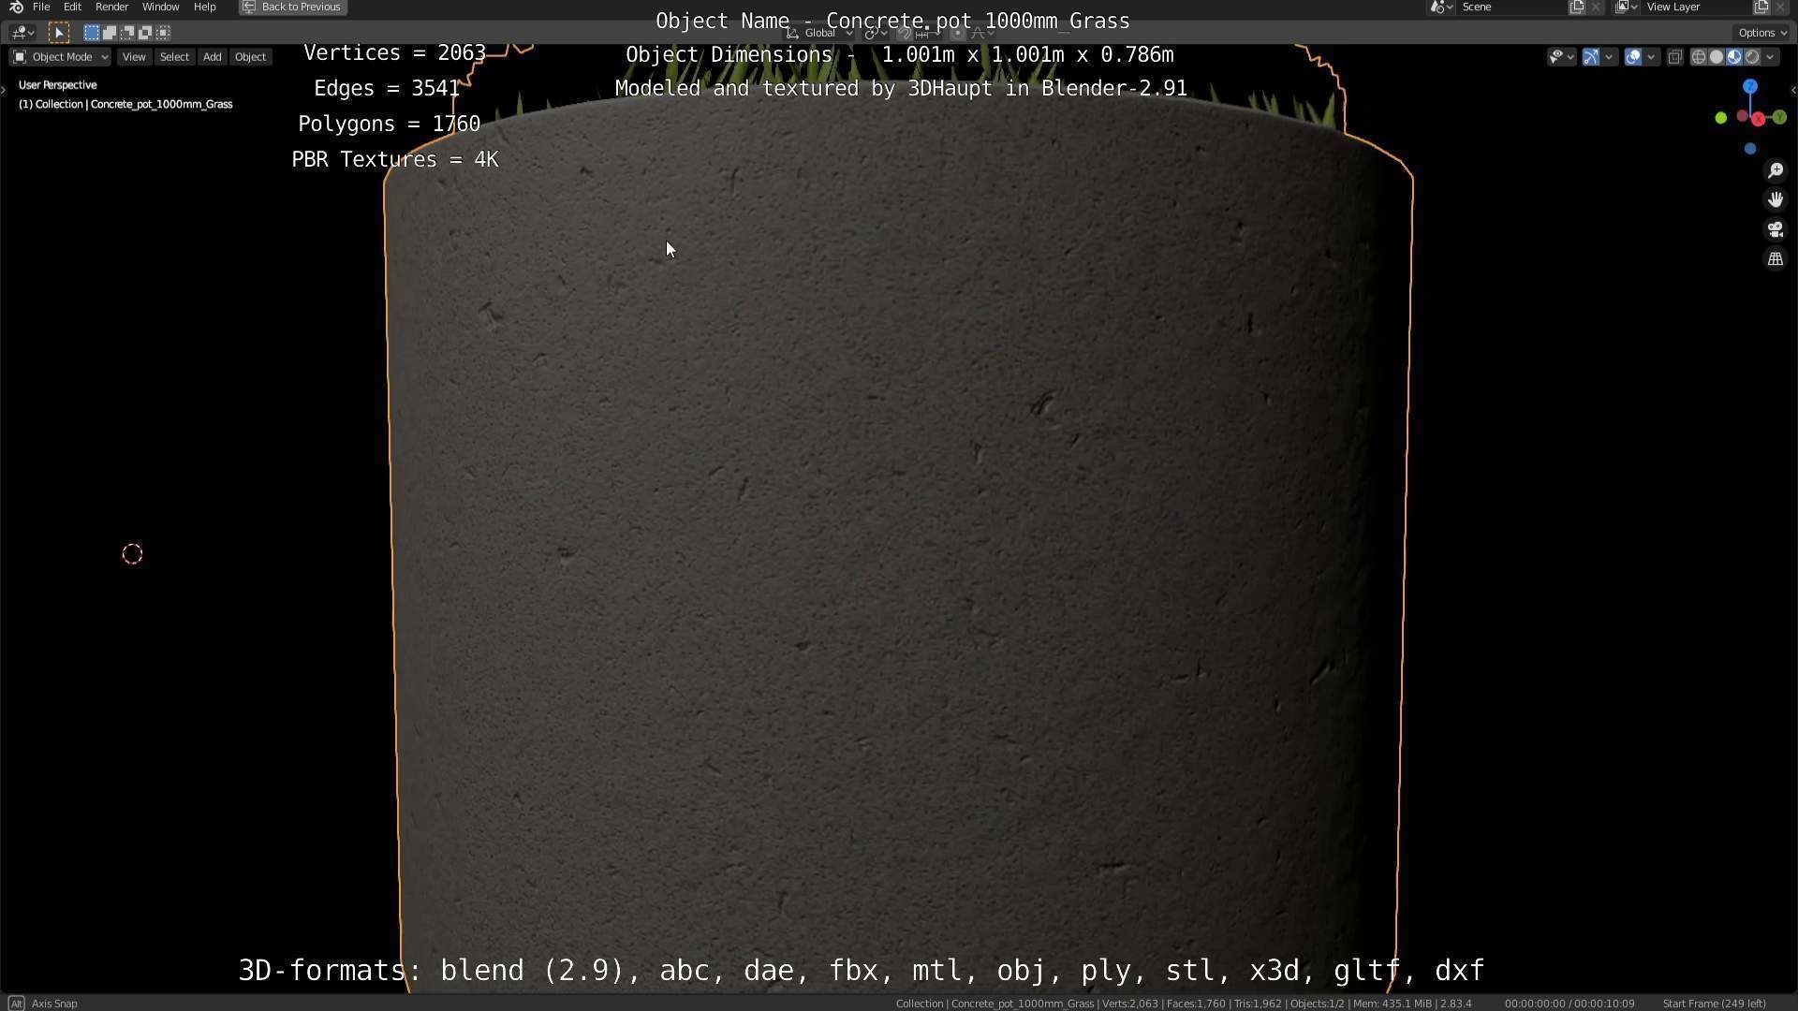Select rendered viewport shading
Screen dimensions: 1798x1011
coord(1752,57)
